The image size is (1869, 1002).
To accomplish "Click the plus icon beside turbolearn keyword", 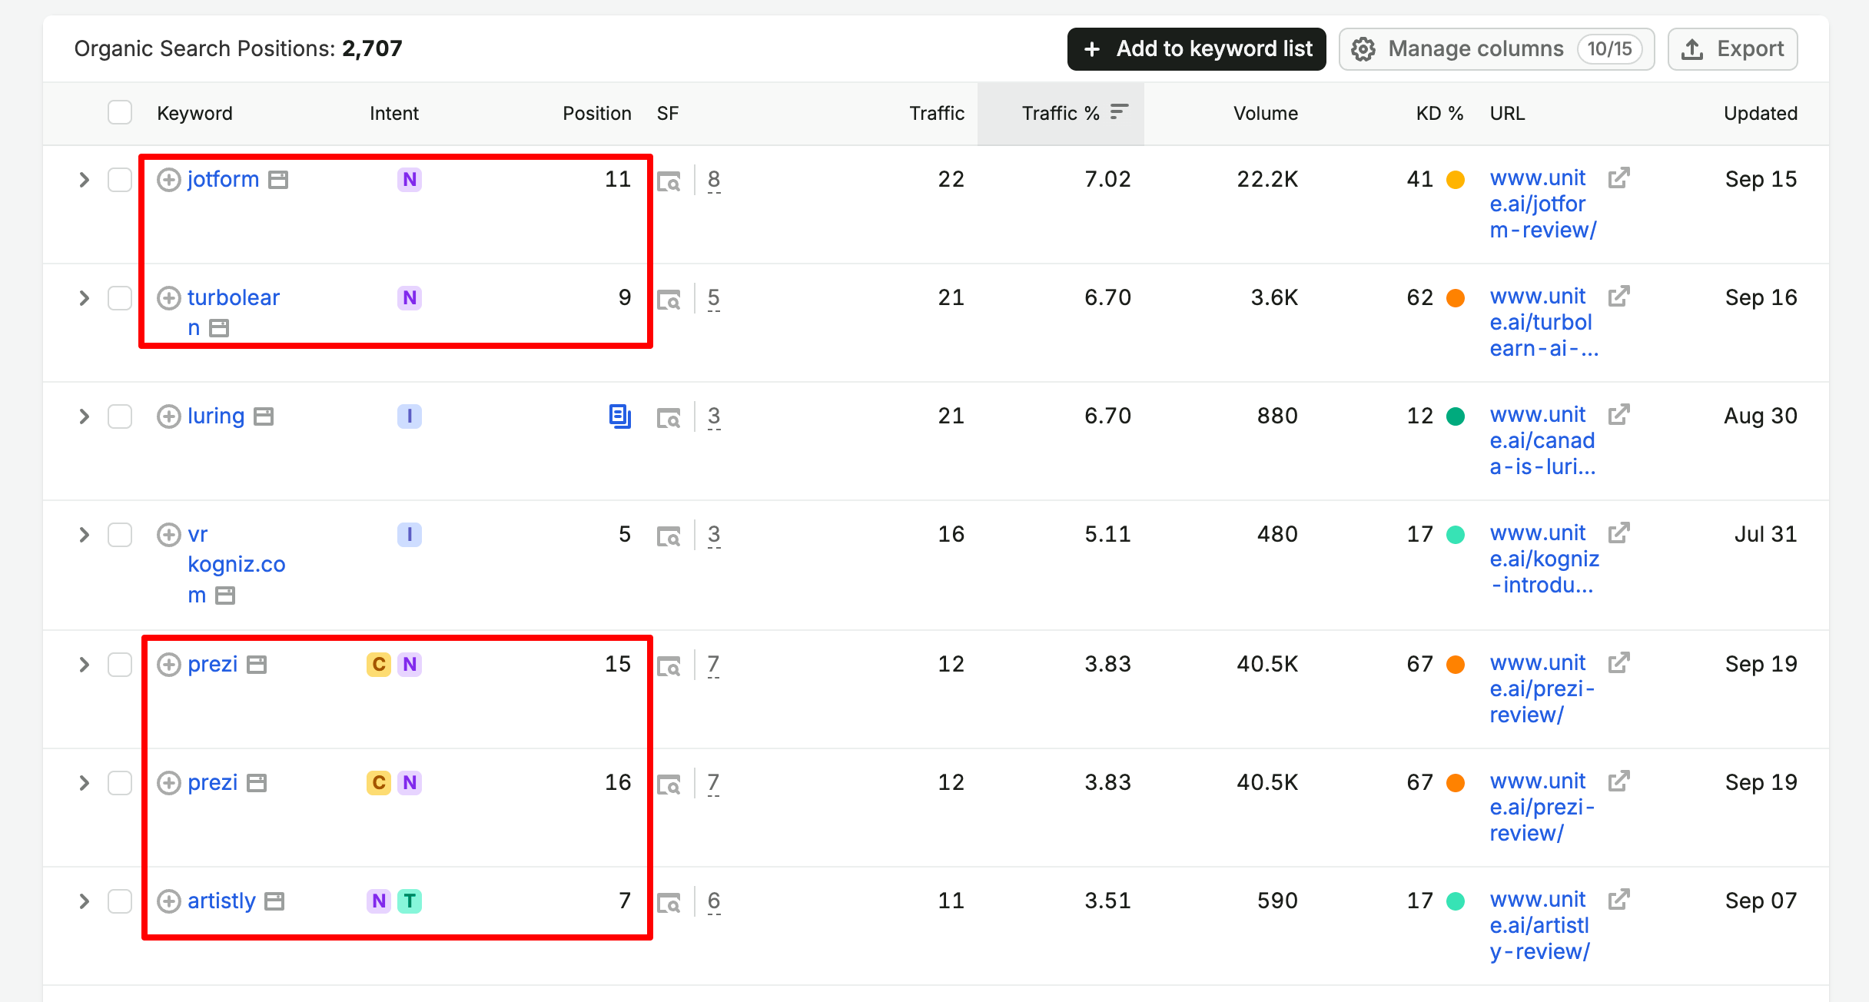I will coord(168,298).
